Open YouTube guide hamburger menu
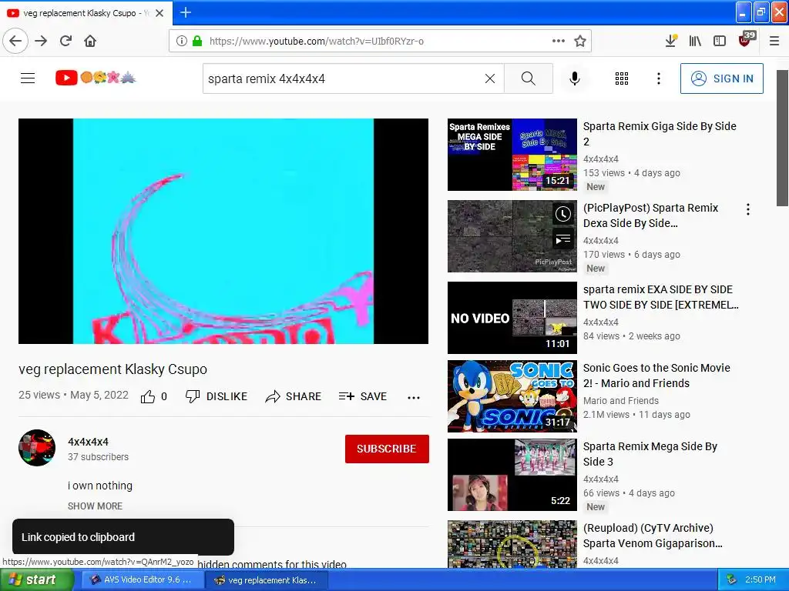 pyautogui.click(x=28, y=78)
